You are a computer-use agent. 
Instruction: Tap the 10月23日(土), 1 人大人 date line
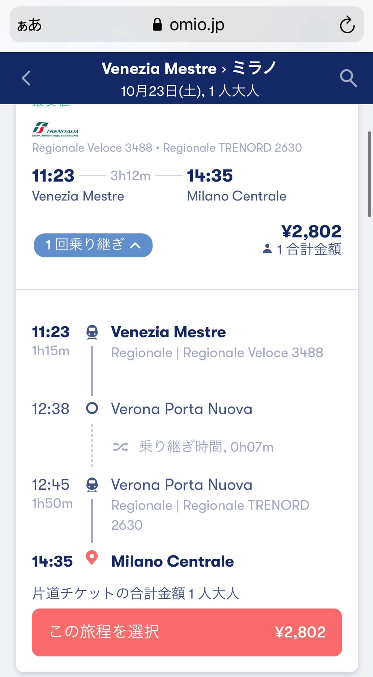coord(189,91)
